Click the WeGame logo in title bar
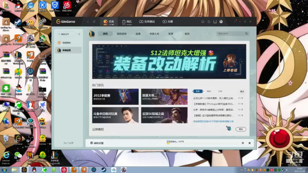The height and width of the screenshot is (173, 308). pos(66,22)
